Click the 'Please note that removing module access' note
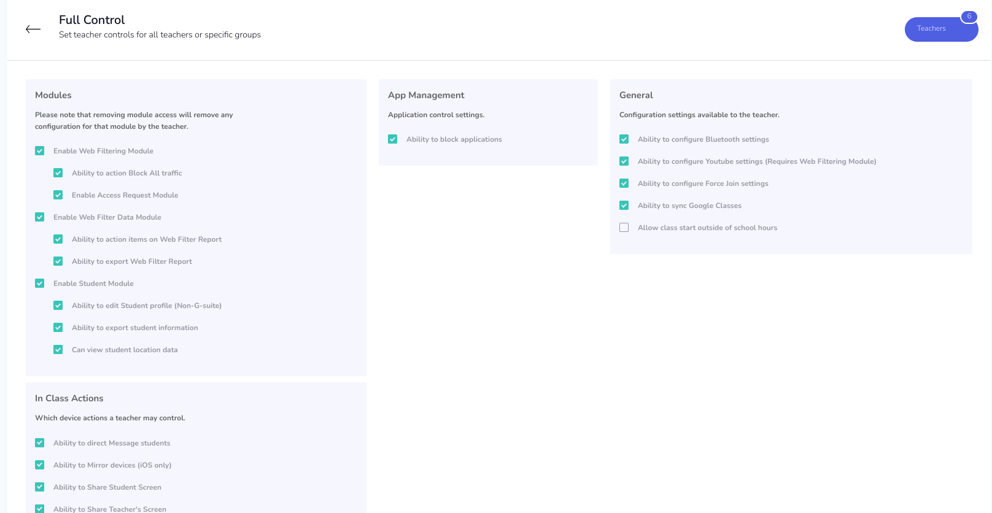 click(134, 120)
